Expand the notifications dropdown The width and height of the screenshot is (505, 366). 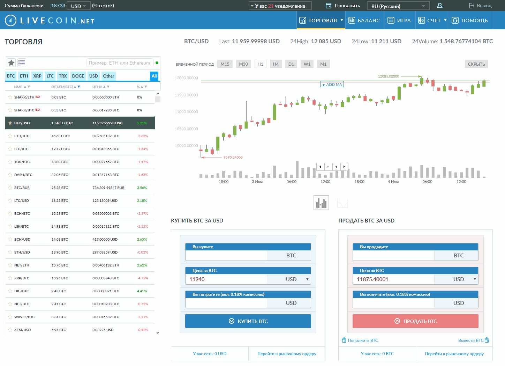[280, 6]
